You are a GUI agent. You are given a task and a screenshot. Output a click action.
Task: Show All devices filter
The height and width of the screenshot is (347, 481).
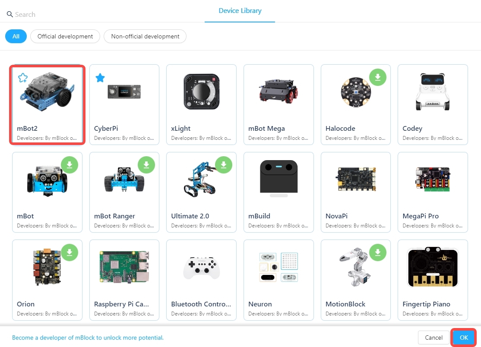click(x=16, y=36)
